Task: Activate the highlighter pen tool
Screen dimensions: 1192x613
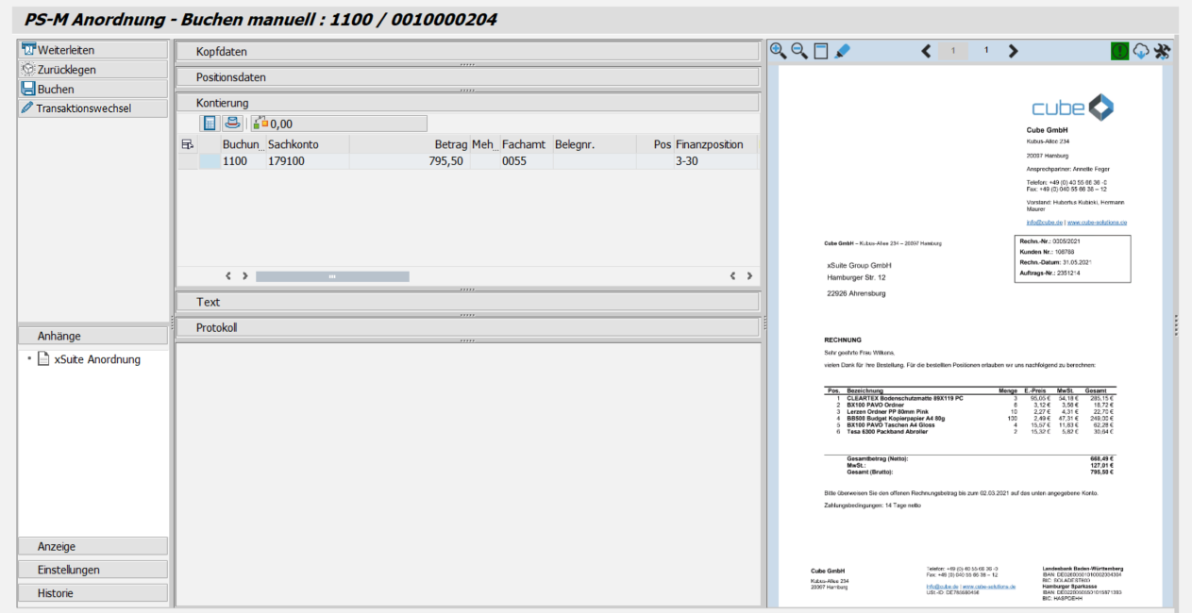Action: point(842,50)
